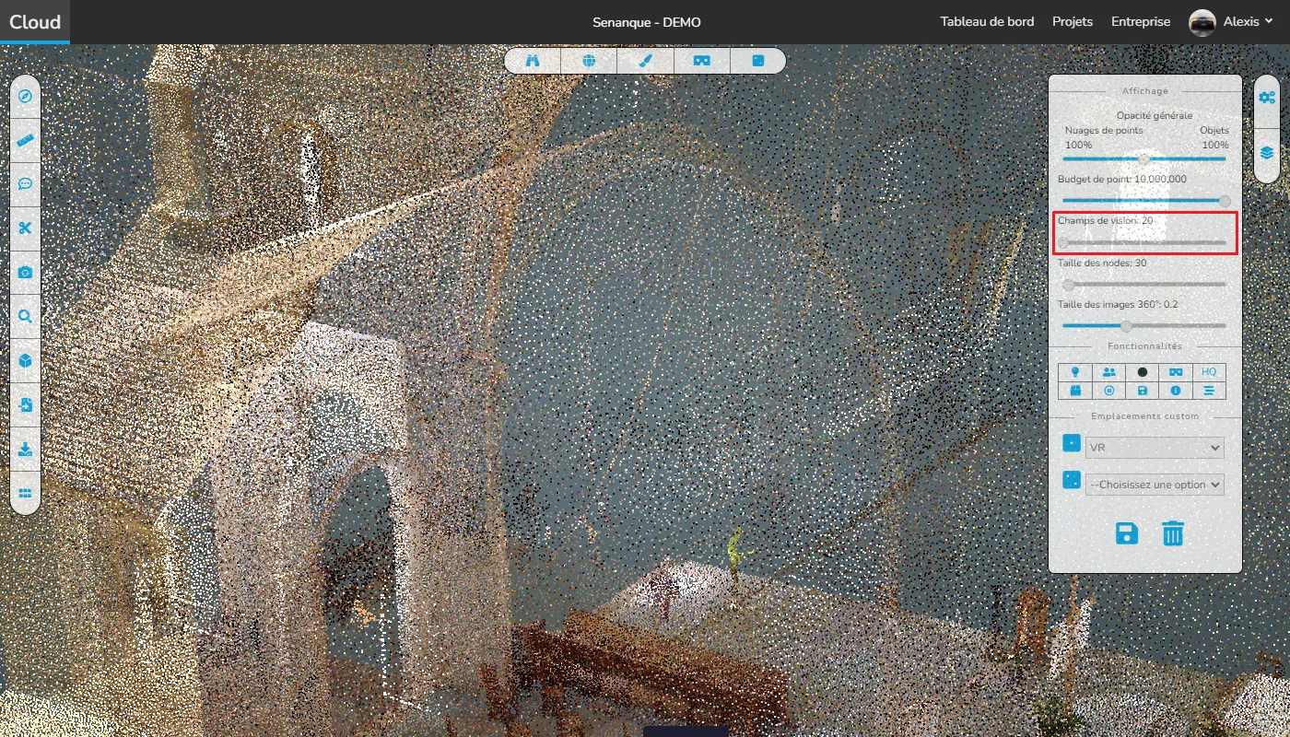Click the download icon in left toolbar
This screenshot has height=737, width=1290.
point(25,449)
